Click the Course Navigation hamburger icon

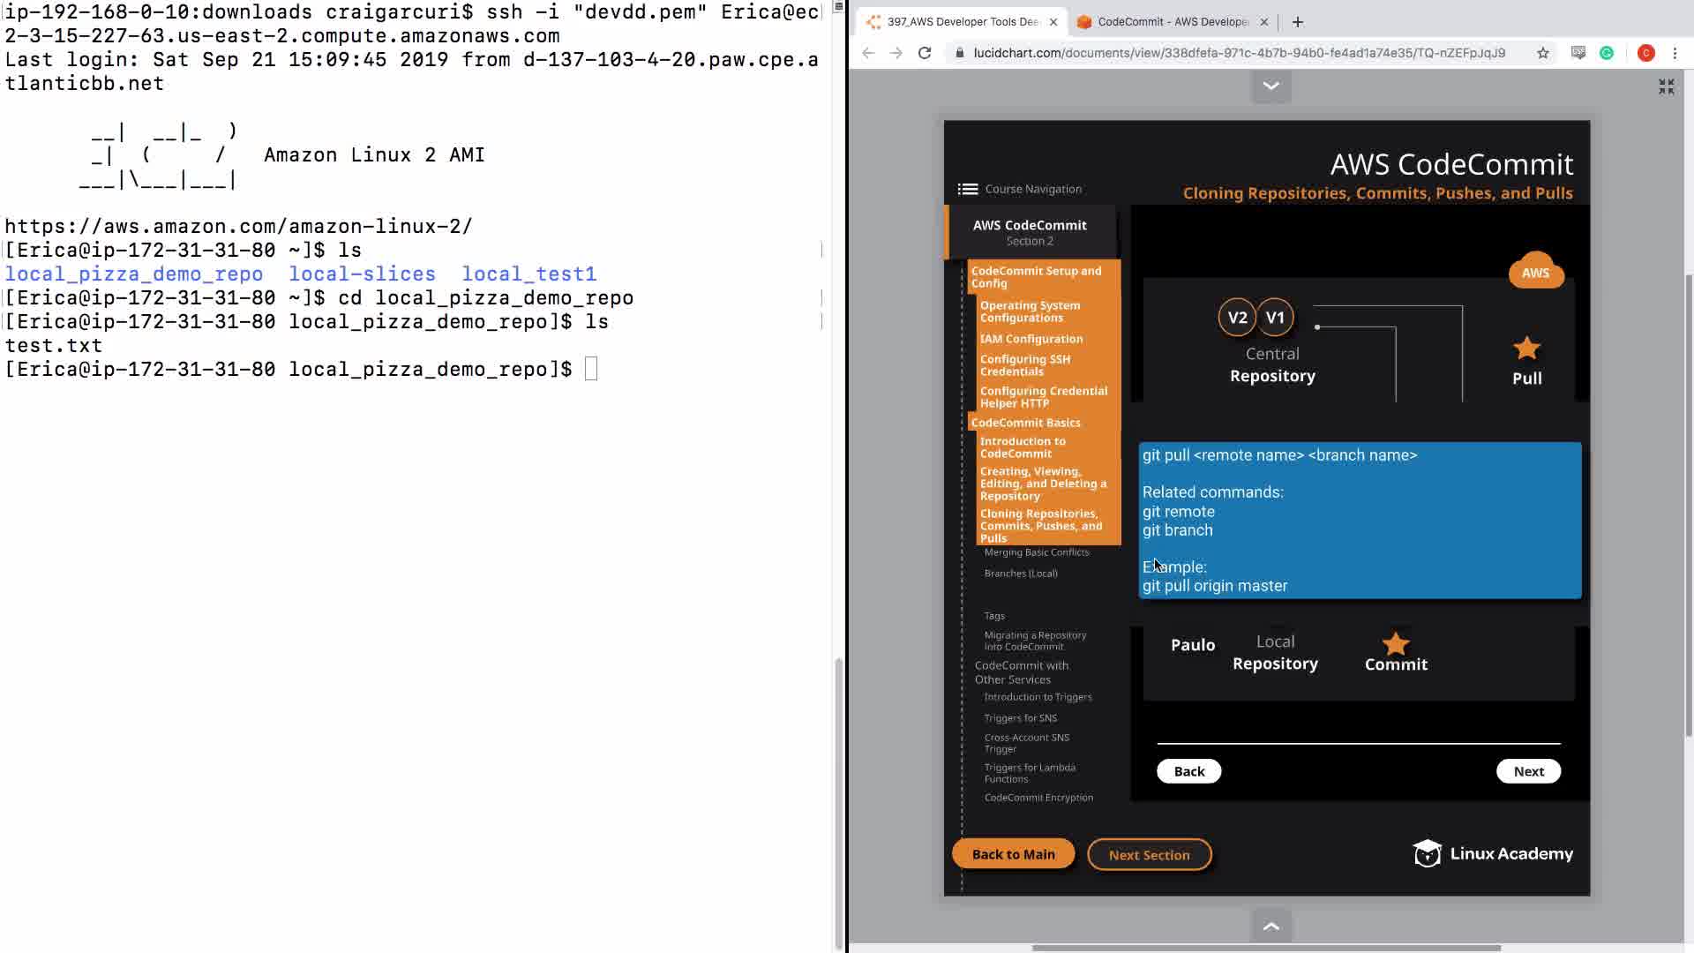(968, 189)
